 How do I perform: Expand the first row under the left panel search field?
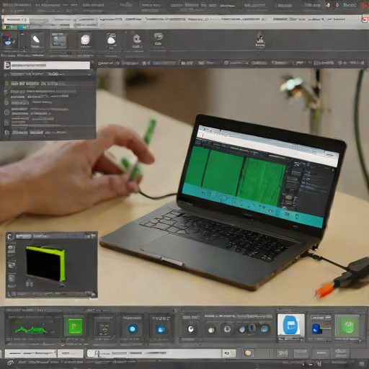48,74
